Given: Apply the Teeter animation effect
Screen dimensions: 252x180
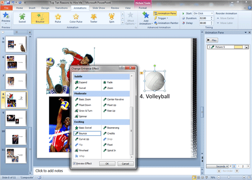Looking at the screenshot, I should coord(94,18).
